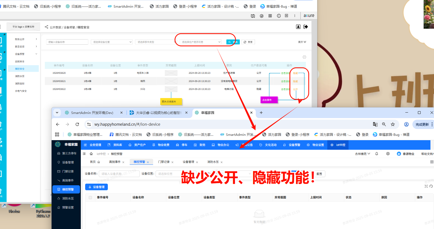The width and height of the screenshot is (434, 229).
Task: Bookmark page with the star icon
Action: coord(393,124)
